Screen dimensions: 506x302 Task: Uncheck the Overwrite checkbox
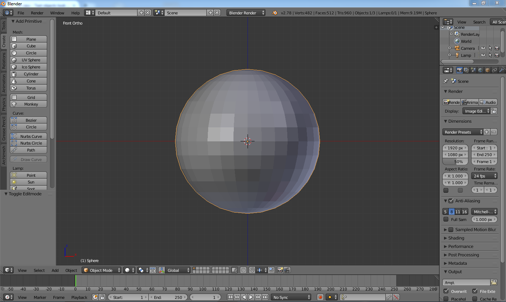click(x=446, y=291)
